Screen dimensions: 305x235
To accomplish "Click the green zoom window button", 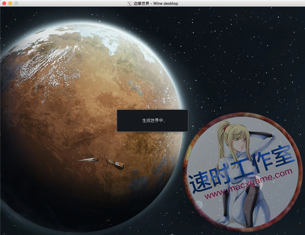I will click(16, 3).
